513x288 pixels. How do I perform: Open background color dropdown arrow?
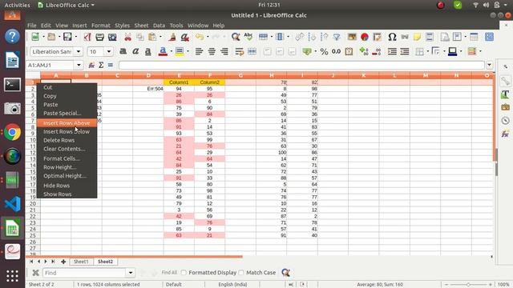pyautogui.click(x=188, y=51)
